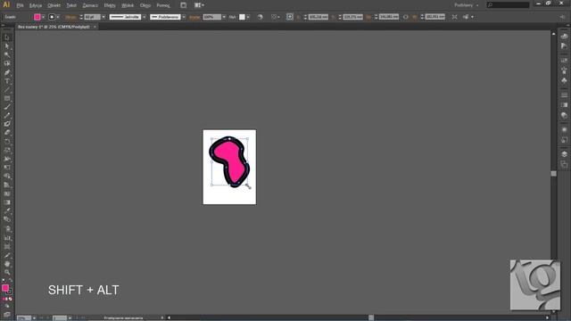
Task: Select the untitled document tab
Action: 54,27
